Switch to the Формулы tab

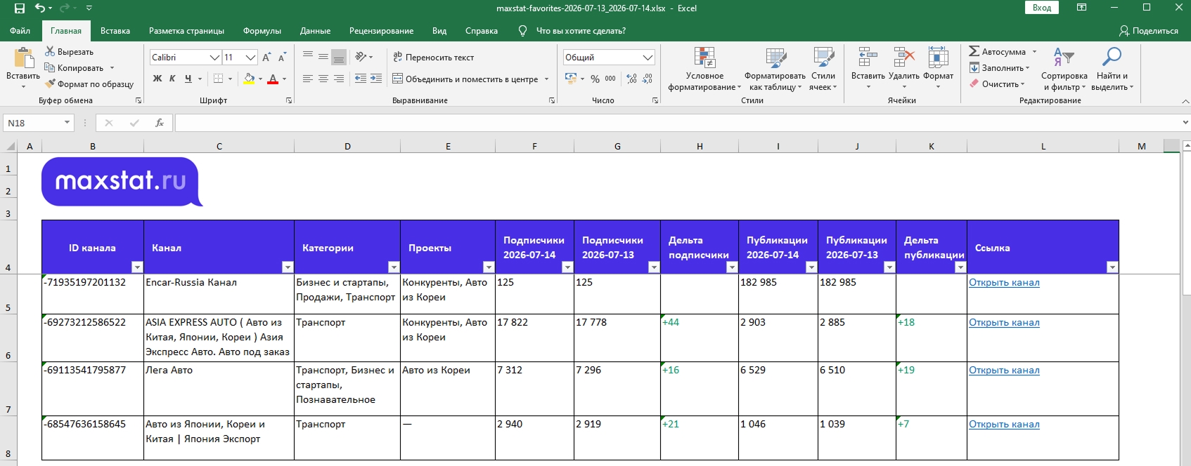[262, 31]
